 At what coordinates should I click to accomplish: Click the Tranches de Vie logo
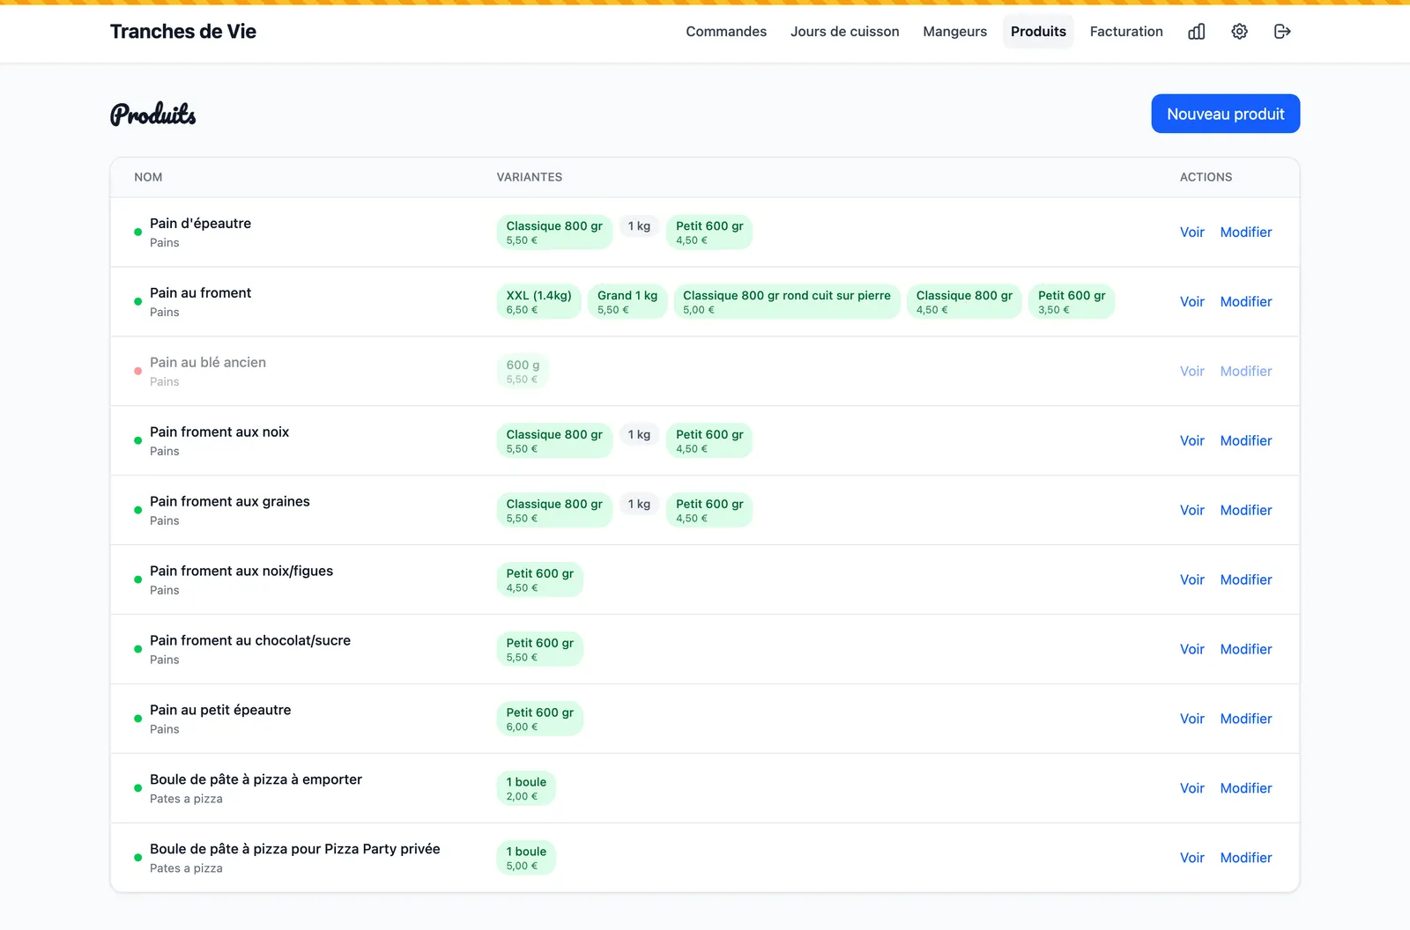click(x=183, y=32)
